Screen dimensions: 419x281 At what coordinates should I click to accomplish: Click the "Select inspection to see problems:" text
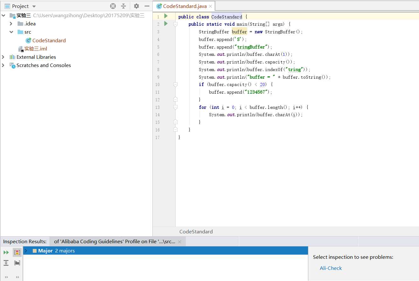[x=353, y=257]
